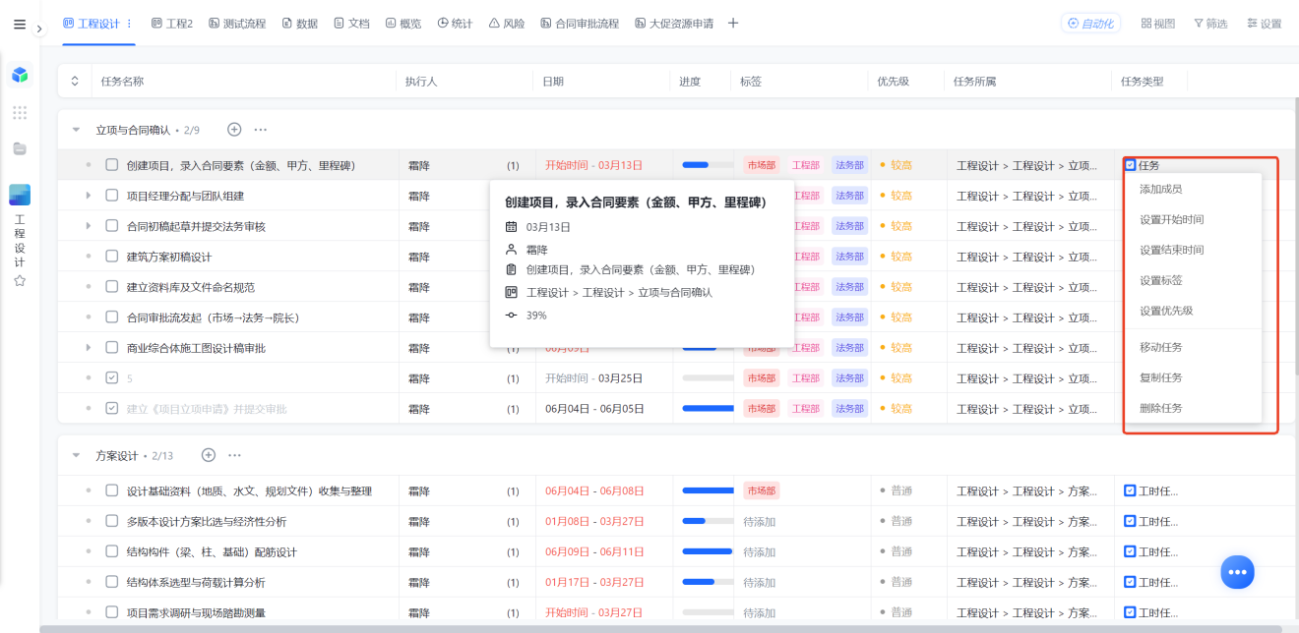Open the 自动化 automation button
Image resolution: width=1299 pixels, height=633 pixels.
click(x=1090, y=24)
